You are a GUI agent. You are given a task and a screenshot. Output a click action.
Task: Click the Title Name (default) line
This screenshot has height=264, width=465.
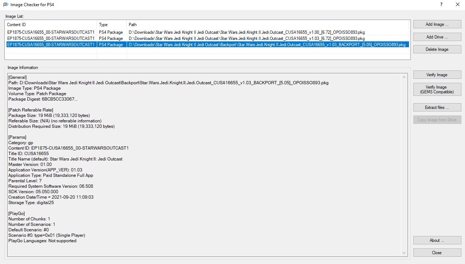[65, 159]
